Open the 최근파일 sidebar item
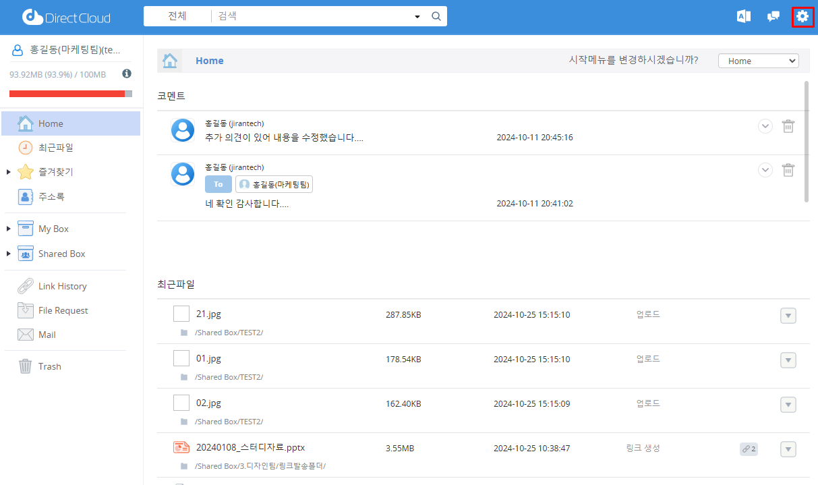 55,147
